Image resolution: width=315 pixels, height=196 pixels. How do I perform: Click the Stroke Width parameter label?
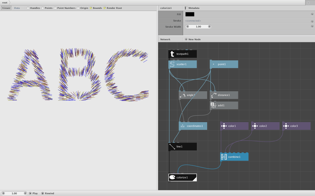tap(173, 27)
